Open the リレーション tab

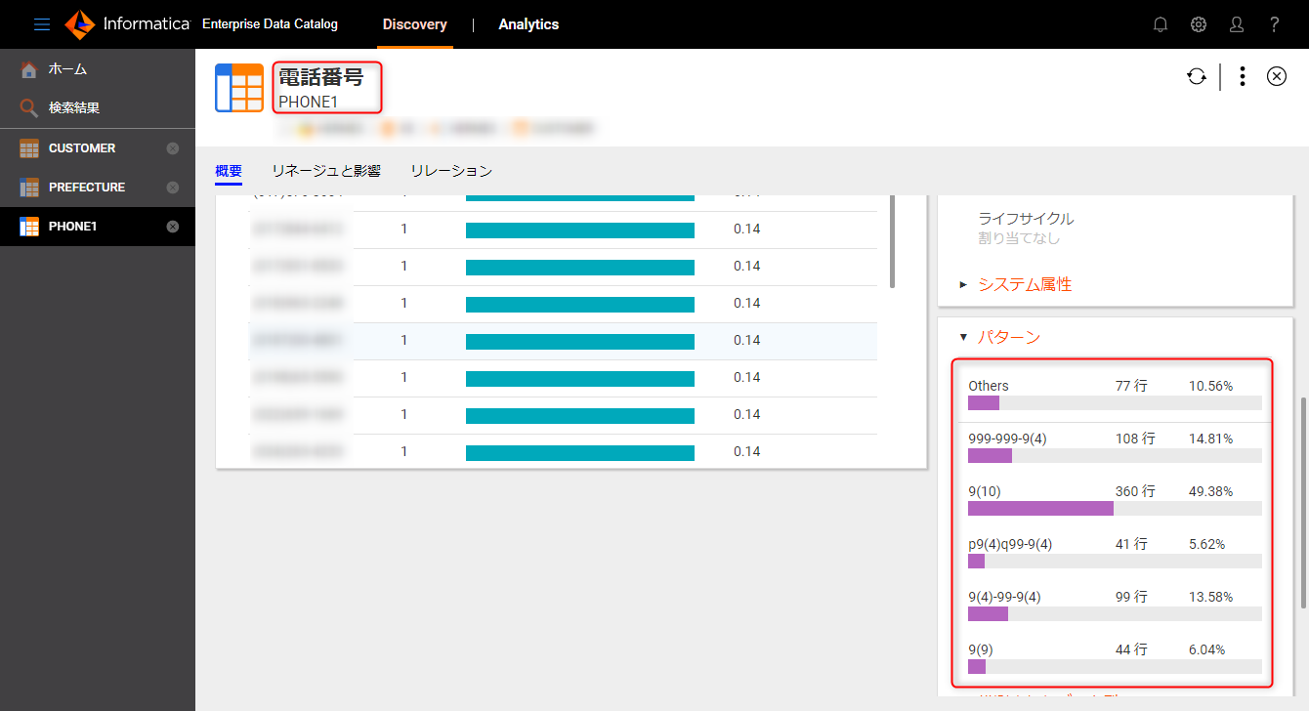(449, 169)
